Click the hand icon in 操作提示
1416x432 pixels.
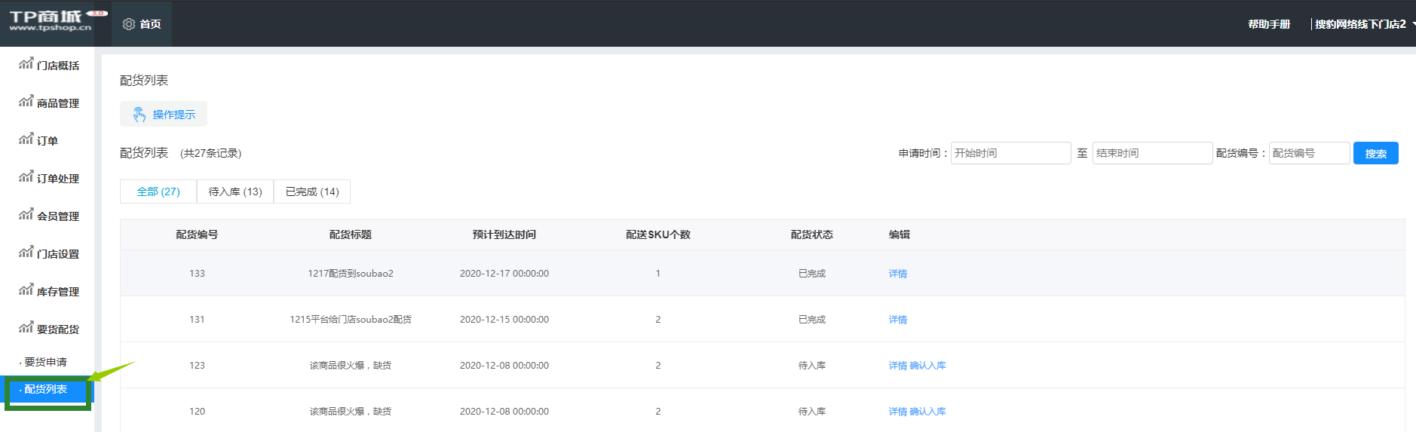pos(139,115)
